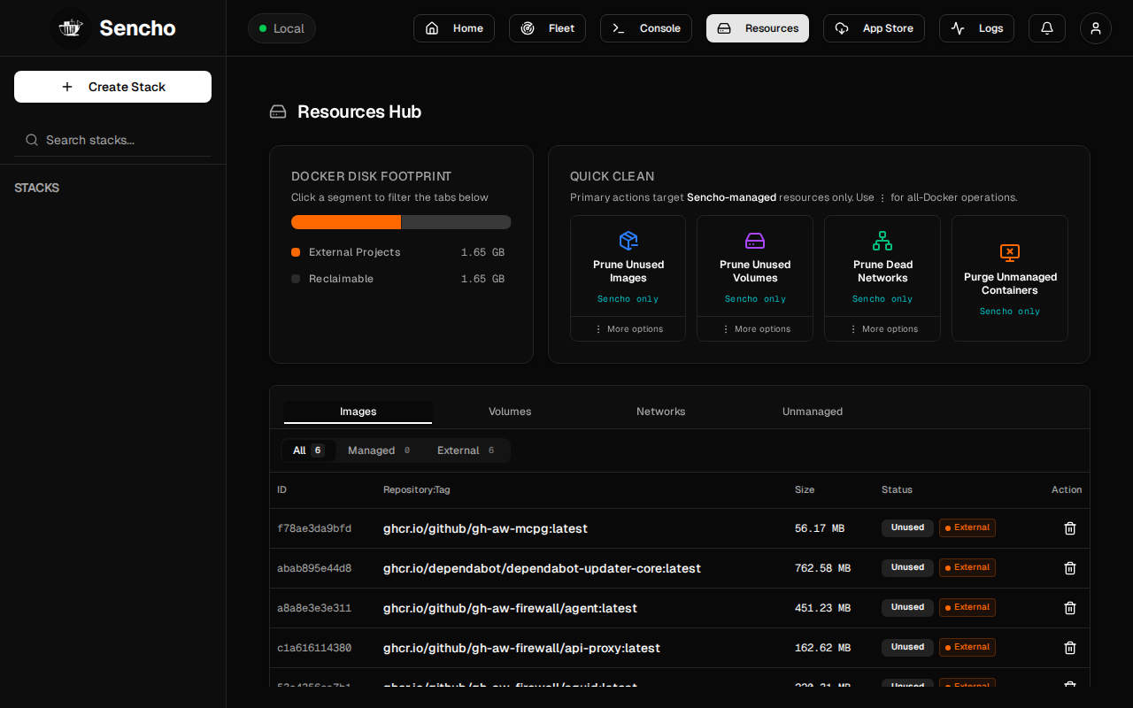Click image ID f78ae3da9bfd

314,528
